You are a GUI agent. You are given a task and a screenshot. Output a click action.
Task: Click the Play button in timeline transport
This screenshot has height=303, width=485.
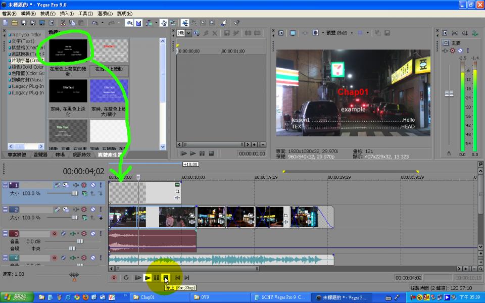147,278
